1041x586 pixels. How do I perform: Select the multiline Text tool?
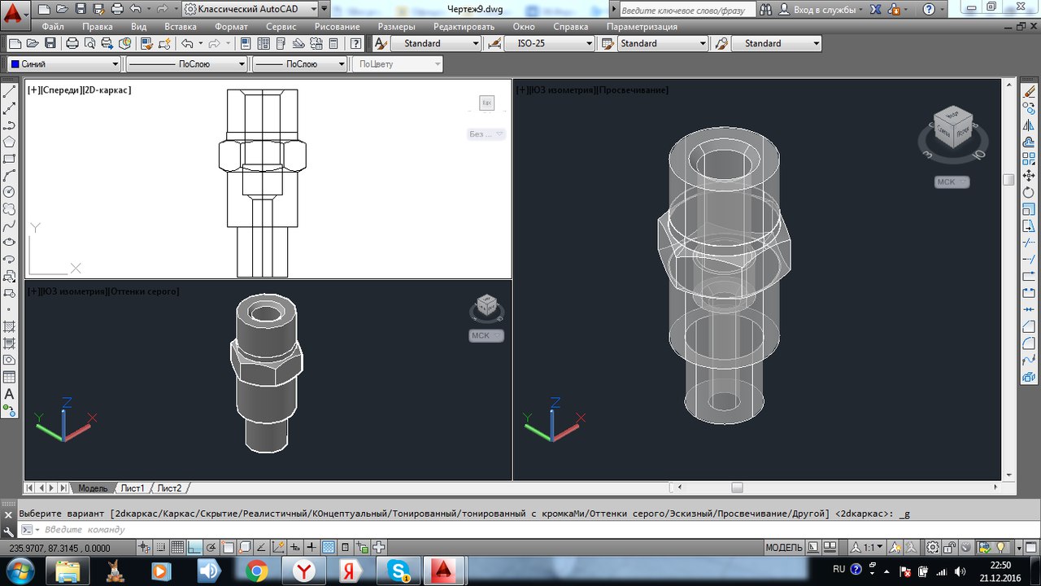point(10,394)
